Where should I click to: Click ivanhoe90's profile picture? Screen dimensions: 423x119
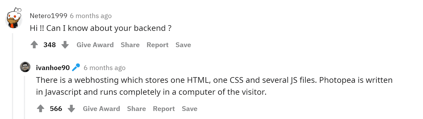(x=25, y=67)
